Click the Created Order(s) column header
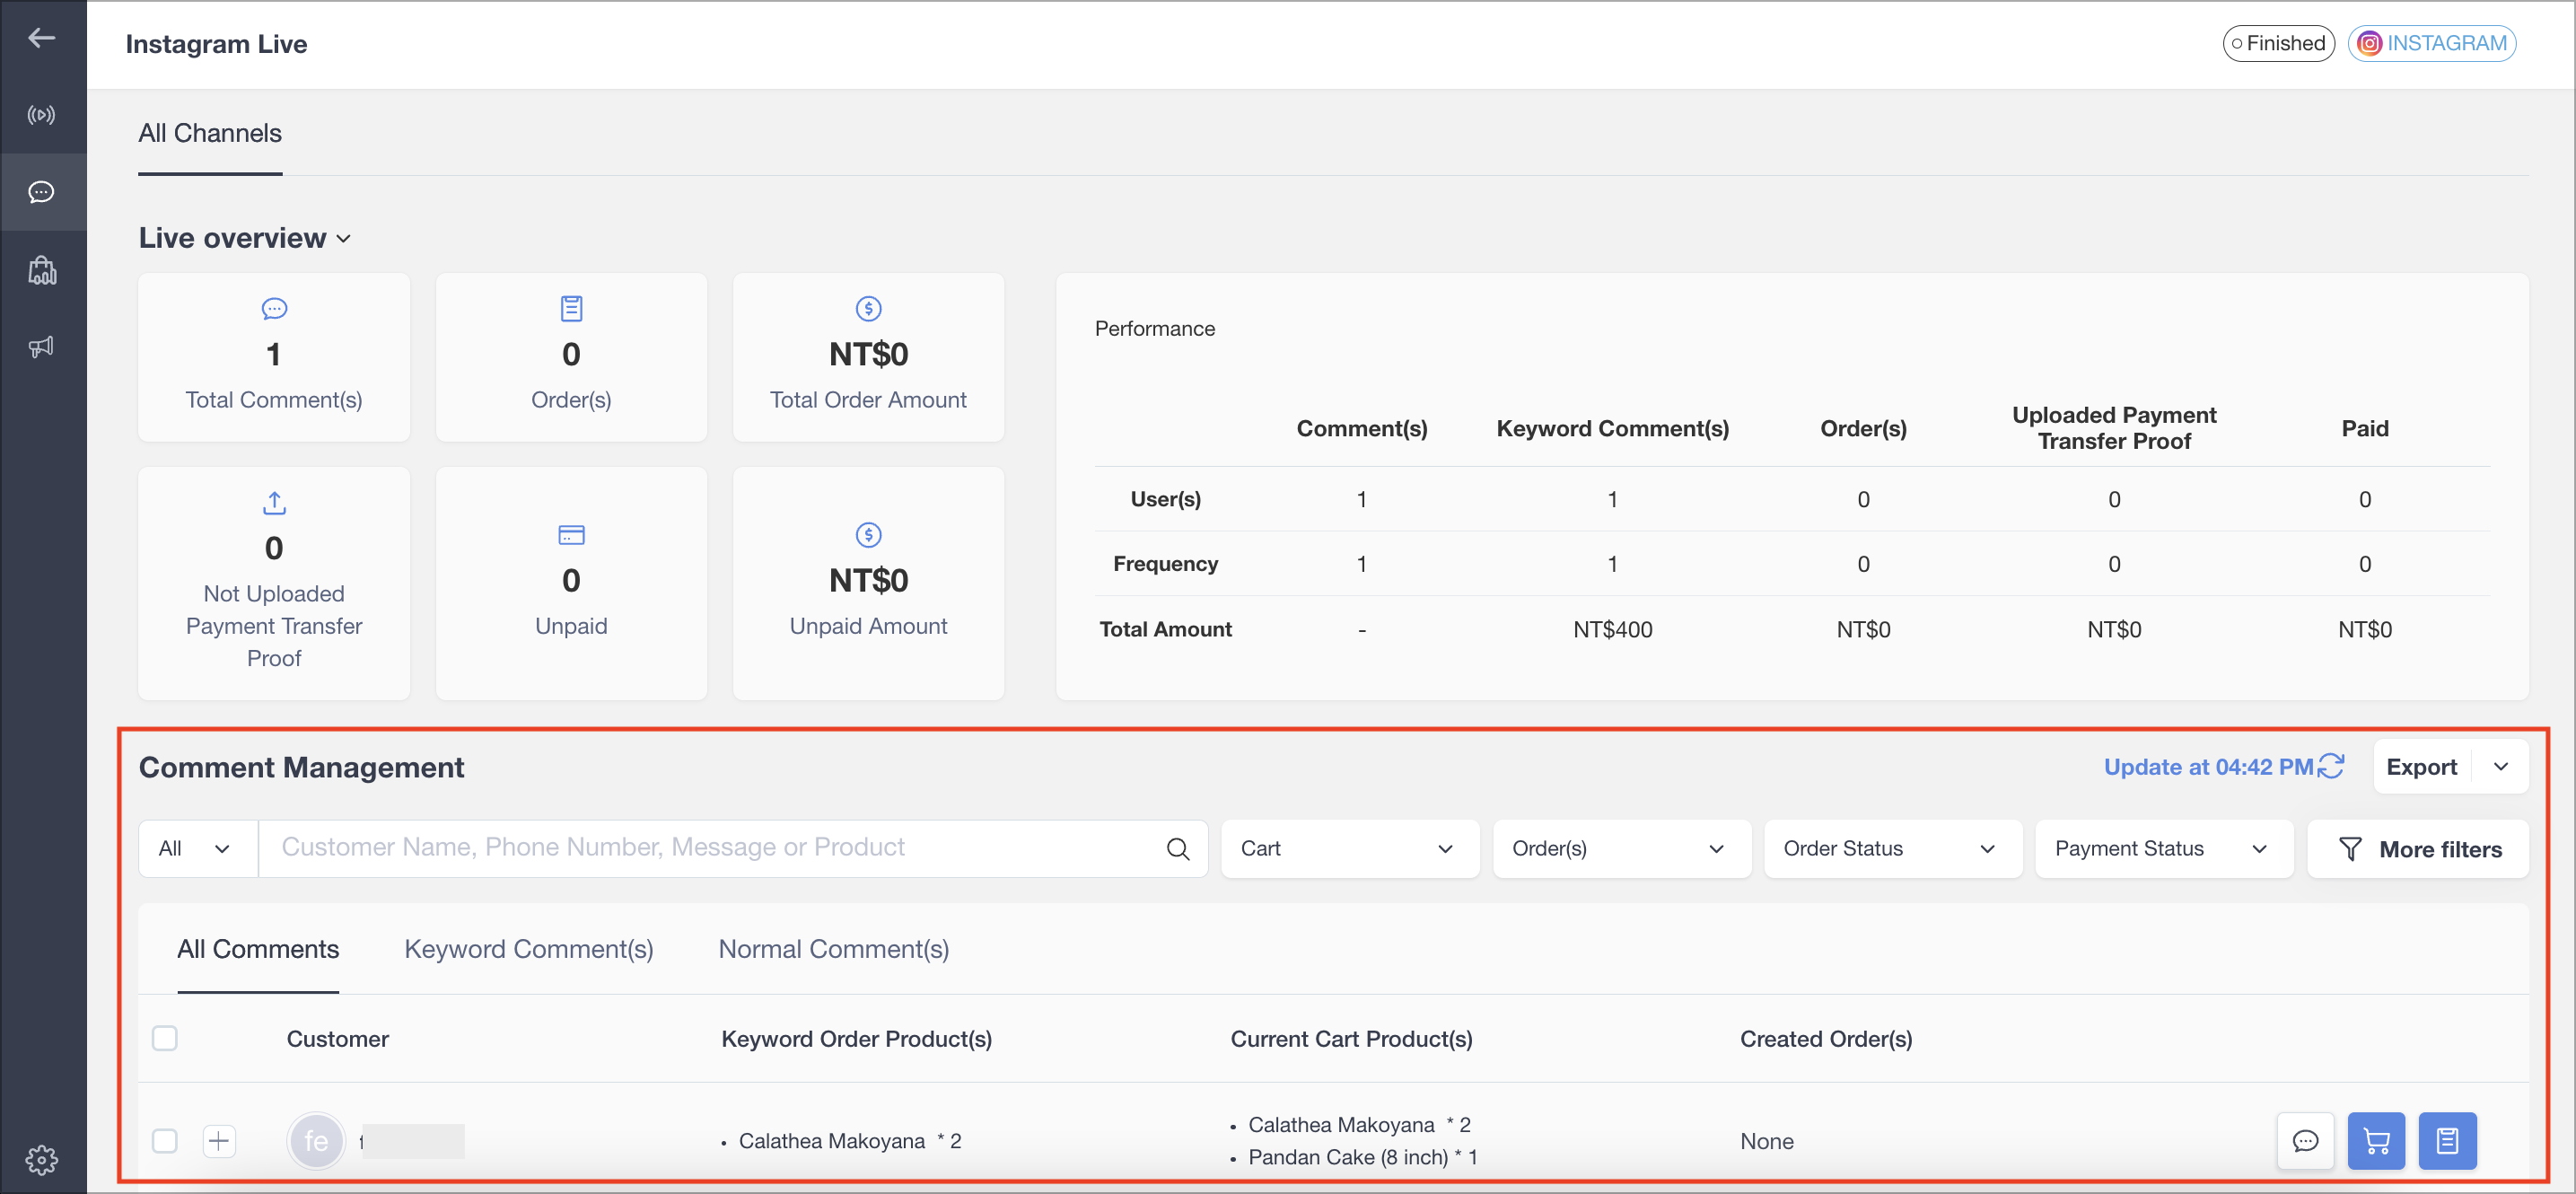Screen dimensions: 2576x1194 coord(1825,1039)
